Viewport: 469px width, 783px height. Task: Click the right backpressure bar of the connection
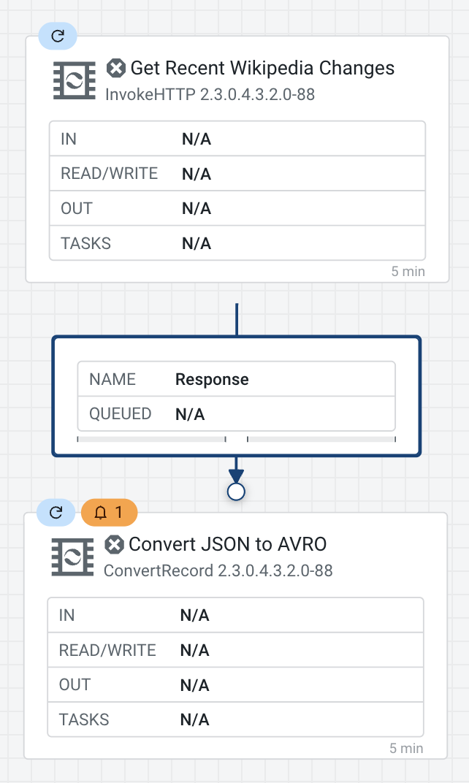click(321, 440)
